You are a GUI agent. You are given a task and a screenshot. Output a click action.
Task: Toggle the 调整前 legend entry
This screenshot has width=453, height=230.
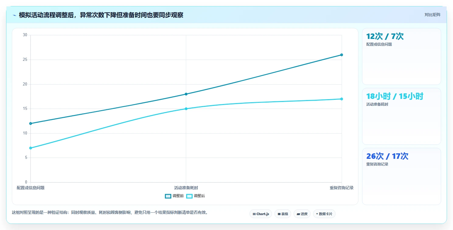174,196
